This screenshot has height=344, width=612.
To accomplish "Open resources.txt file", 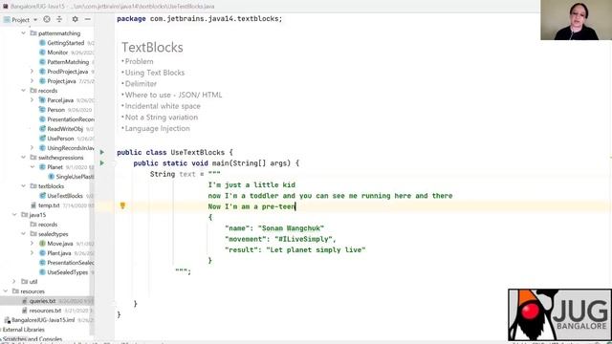I will click(45, 311).
